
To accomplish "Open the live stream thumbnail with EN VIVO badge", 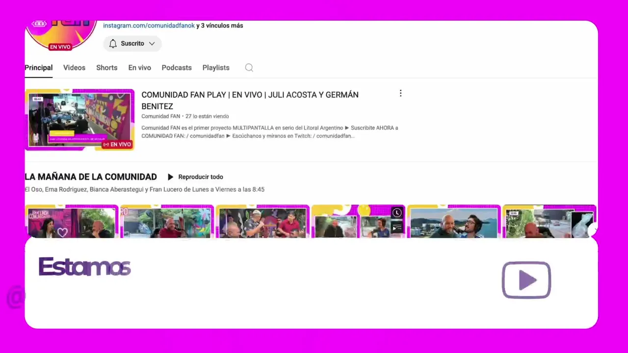I will click(x=79, y=120).
